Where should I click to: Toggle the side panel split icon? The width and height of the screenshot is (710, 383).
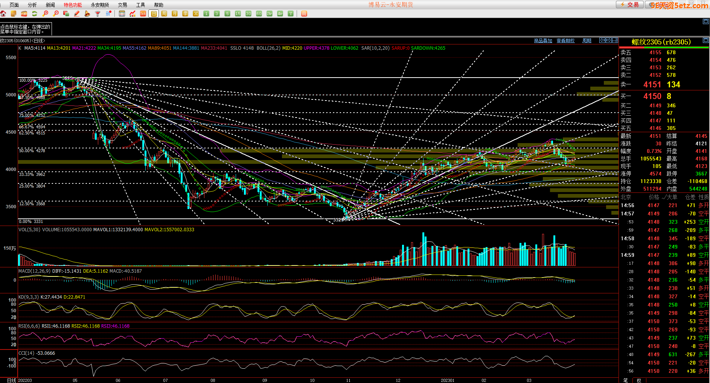click(x=615, y=40)
